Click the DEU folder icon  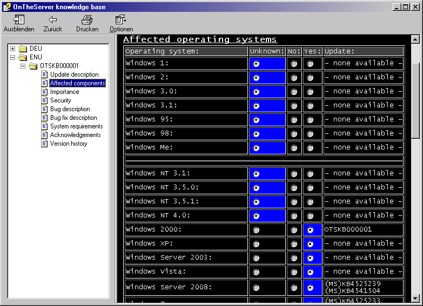[x=23, y=49]
